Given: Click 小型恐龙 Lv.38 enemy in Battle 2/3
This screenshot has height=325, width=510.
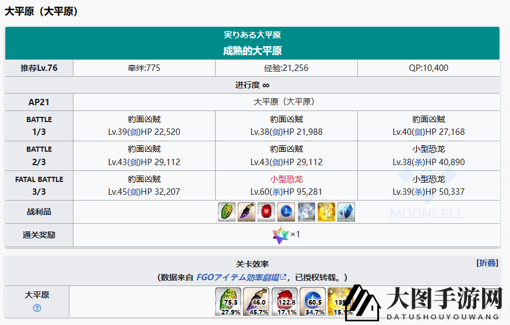Looking at the screenshot, I should [x=428, y=149].
